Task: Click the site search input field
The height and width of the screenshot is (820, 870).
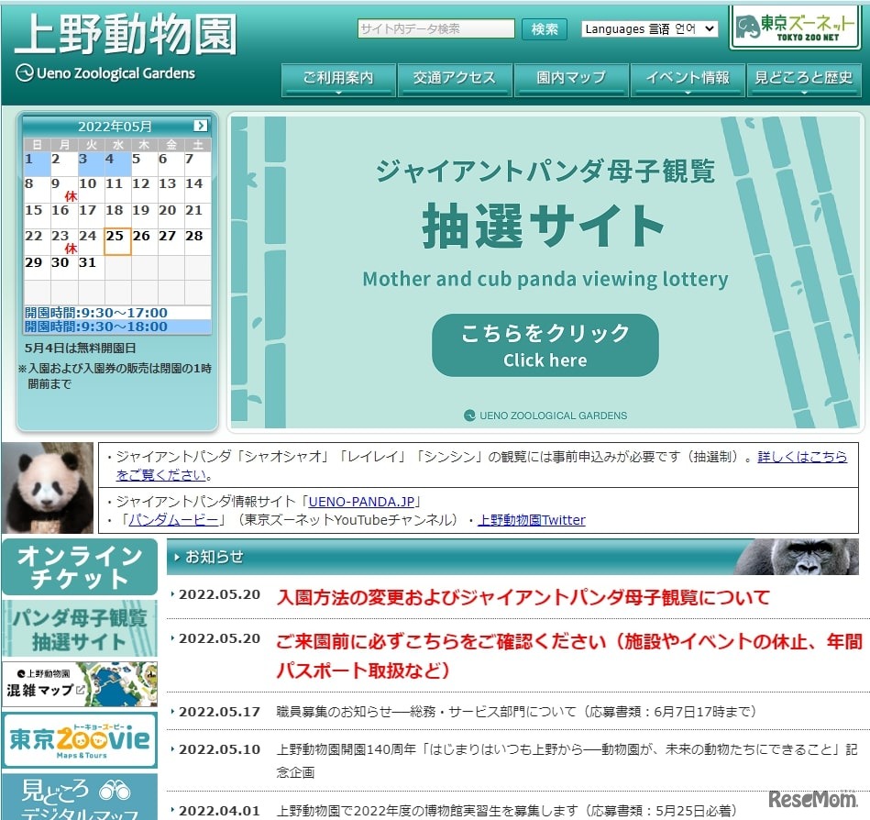Action: click(x=436, y=29)
